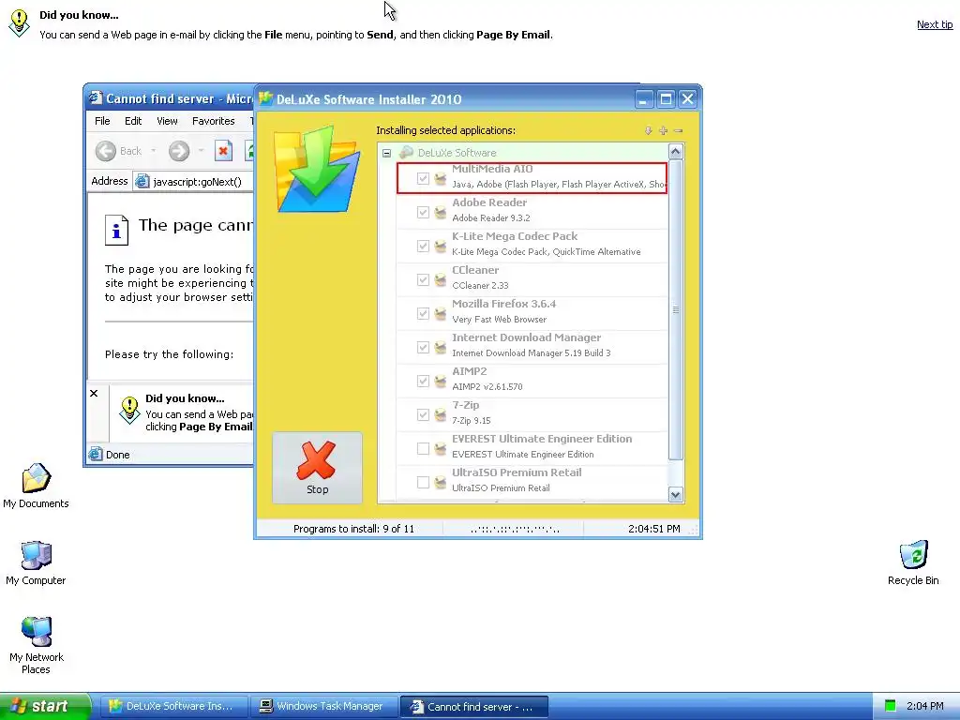The width and height of the screenshot is (960, 720).
Task: Open the Back history dropdown arrow
Action: point(153,151)
